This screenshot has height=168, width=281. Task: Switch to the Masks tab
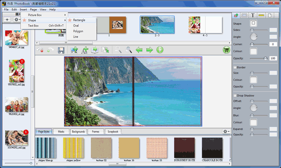click(x=61, y=132)
